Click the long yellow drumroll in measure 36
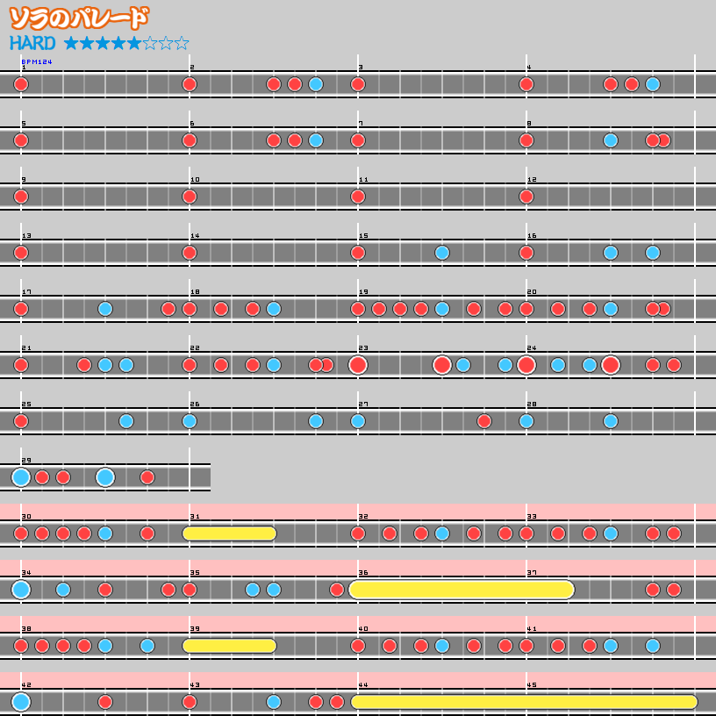 [461, 591]
